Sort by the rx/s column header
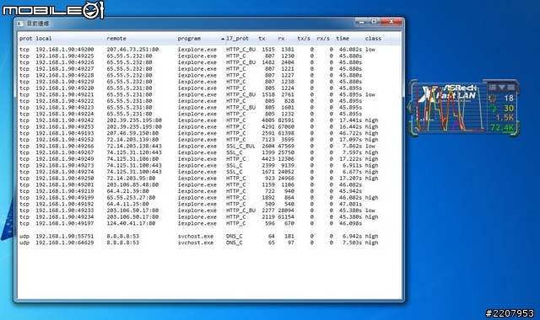 (323, 39)
